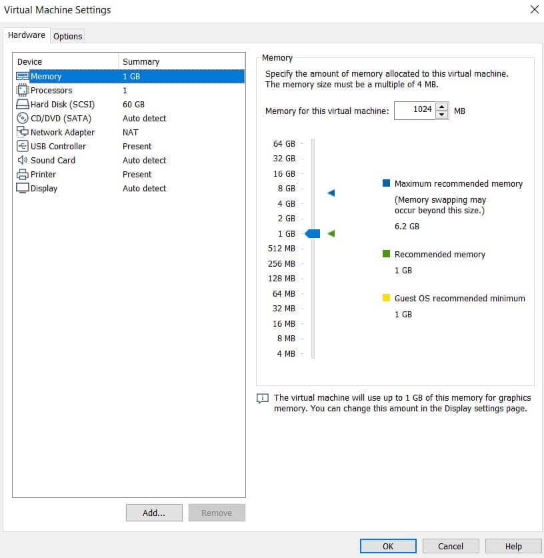Click the Processors chip icon
The width and height of the screenshot is (544, 558).
pos(23,91)
